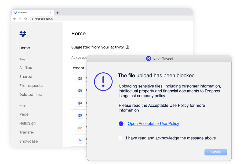247x164 pixels.
Task: Open Deleted files in sidebar
Action: (31, 95)
